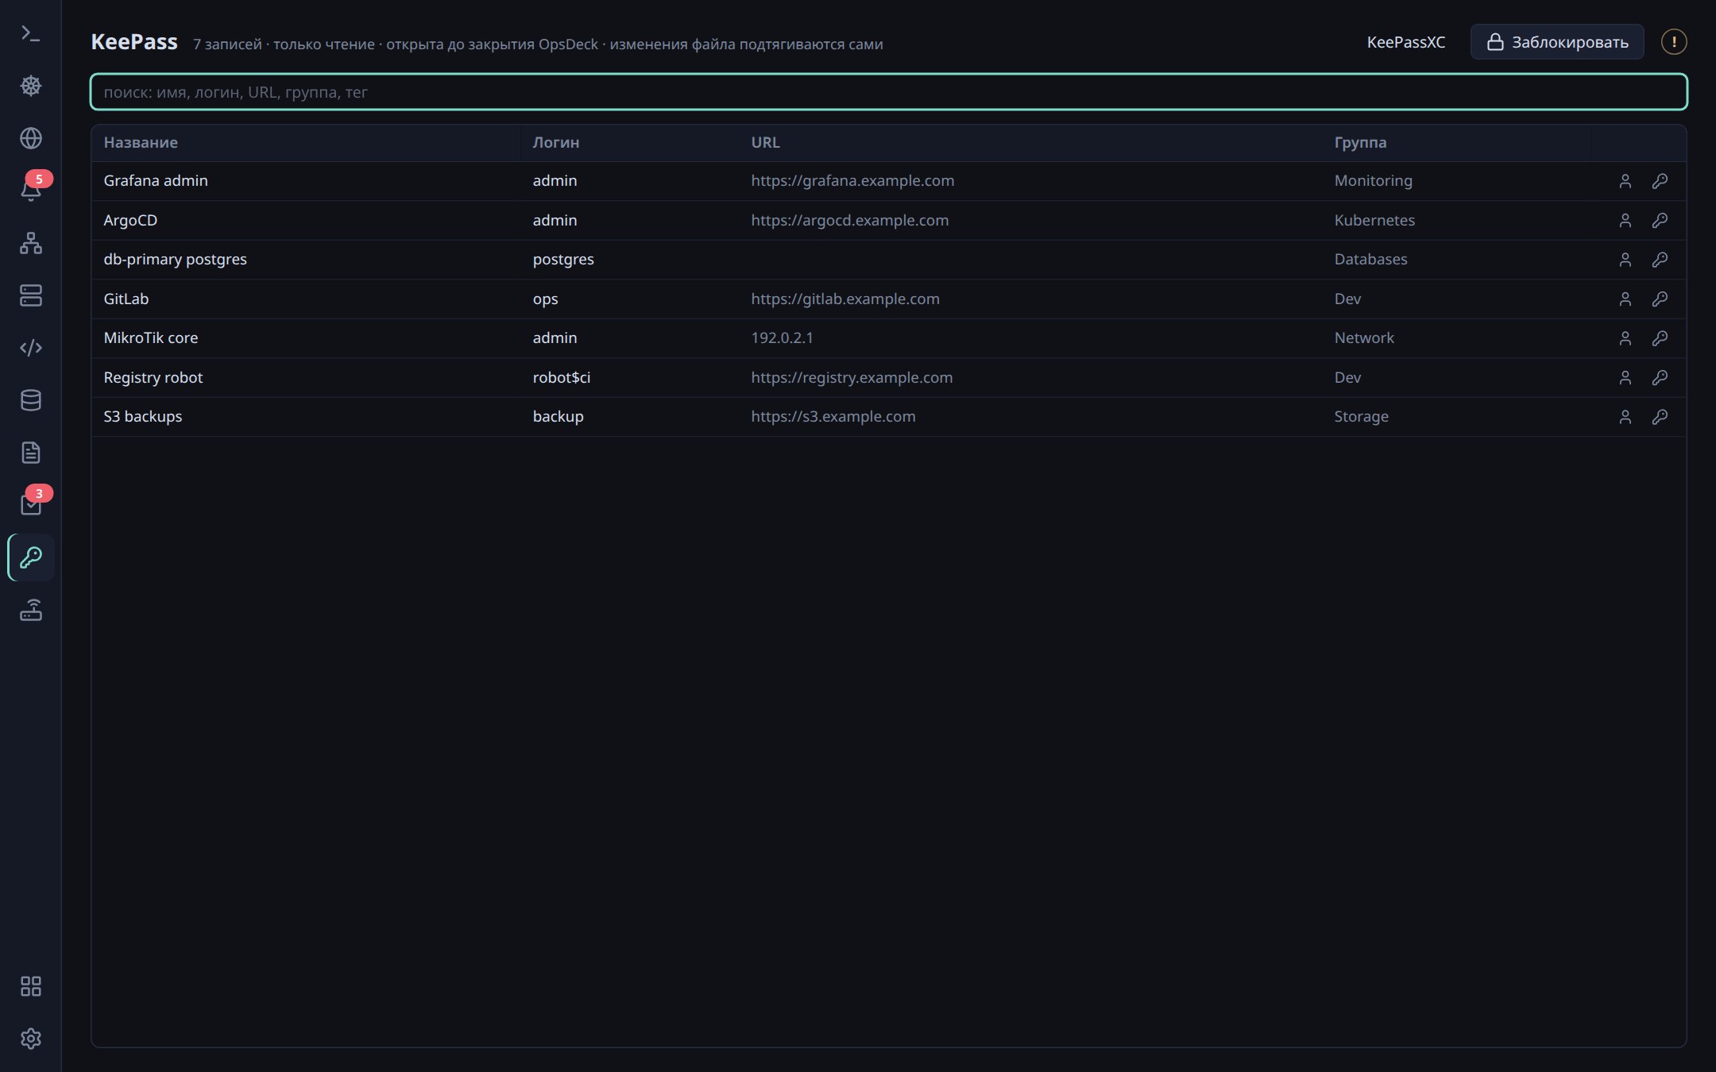
Task: Copy password for S3 backups entry
Action: coord(1660,417)
